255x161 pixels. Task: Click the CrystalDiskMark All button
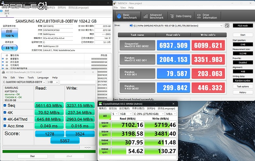105,116
